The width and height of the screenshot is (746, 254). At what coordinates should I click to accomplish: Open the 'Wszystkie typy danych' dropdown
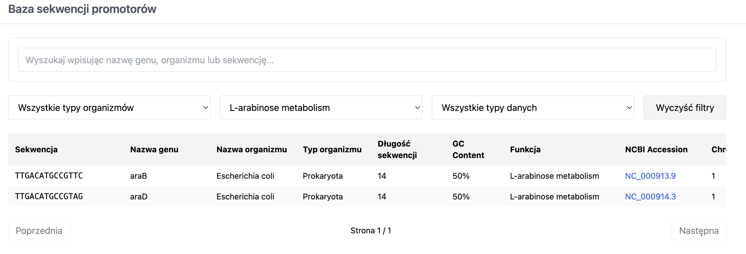[533, 107]
